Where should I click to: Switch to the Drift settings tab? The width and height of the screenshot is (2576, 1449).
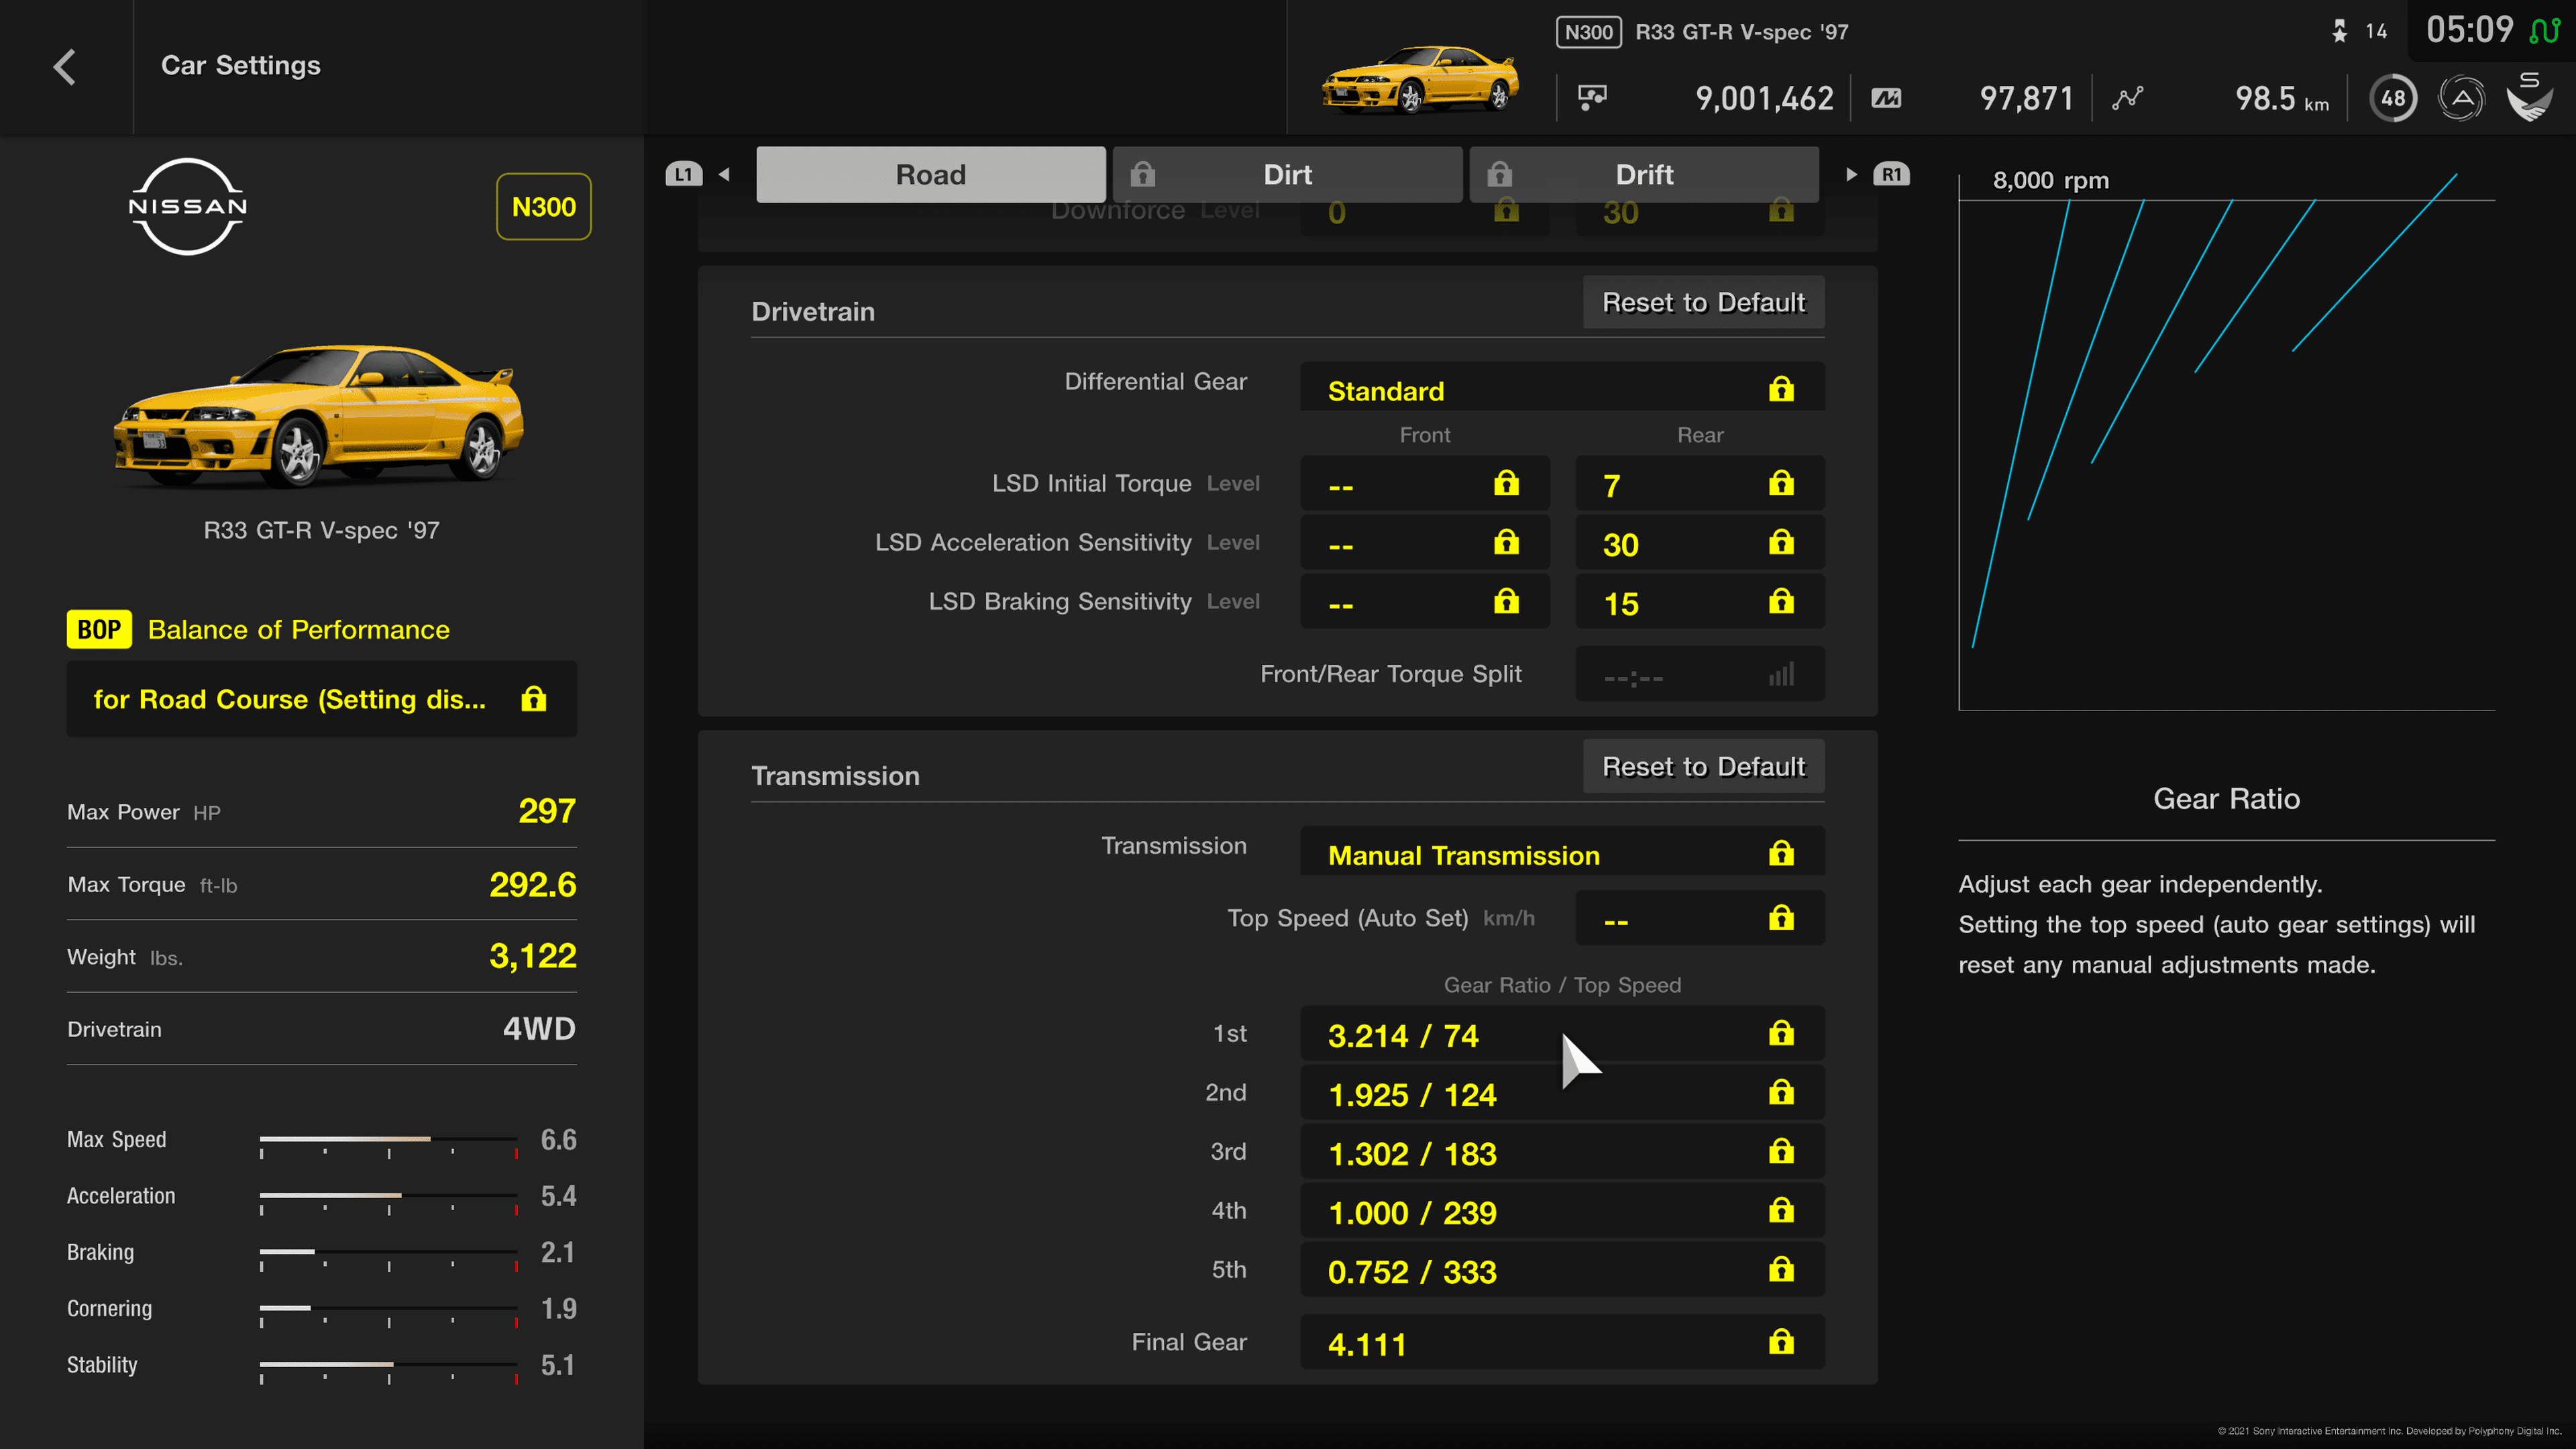pos(1644,175)
